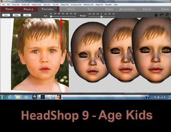Screen dimensions: 171x132
Task: Click the Save button
Action: coord(6,15)
